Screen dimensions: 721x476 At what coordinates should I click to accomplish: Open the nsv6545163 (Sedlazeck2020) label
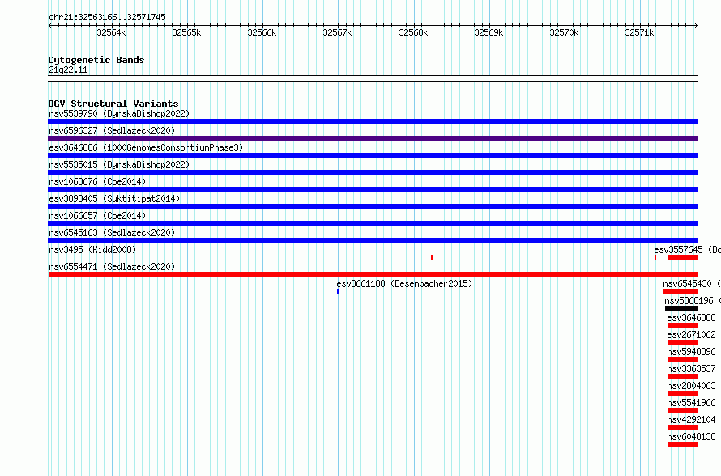point(112,232)
